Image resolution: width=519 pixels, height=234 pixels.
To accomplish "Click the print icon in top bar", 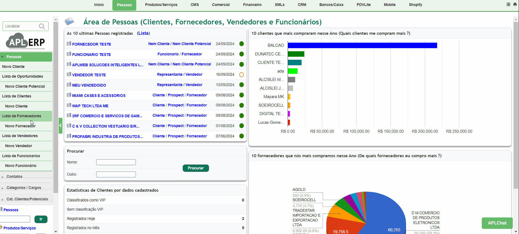I will click(x=515, y=4).
